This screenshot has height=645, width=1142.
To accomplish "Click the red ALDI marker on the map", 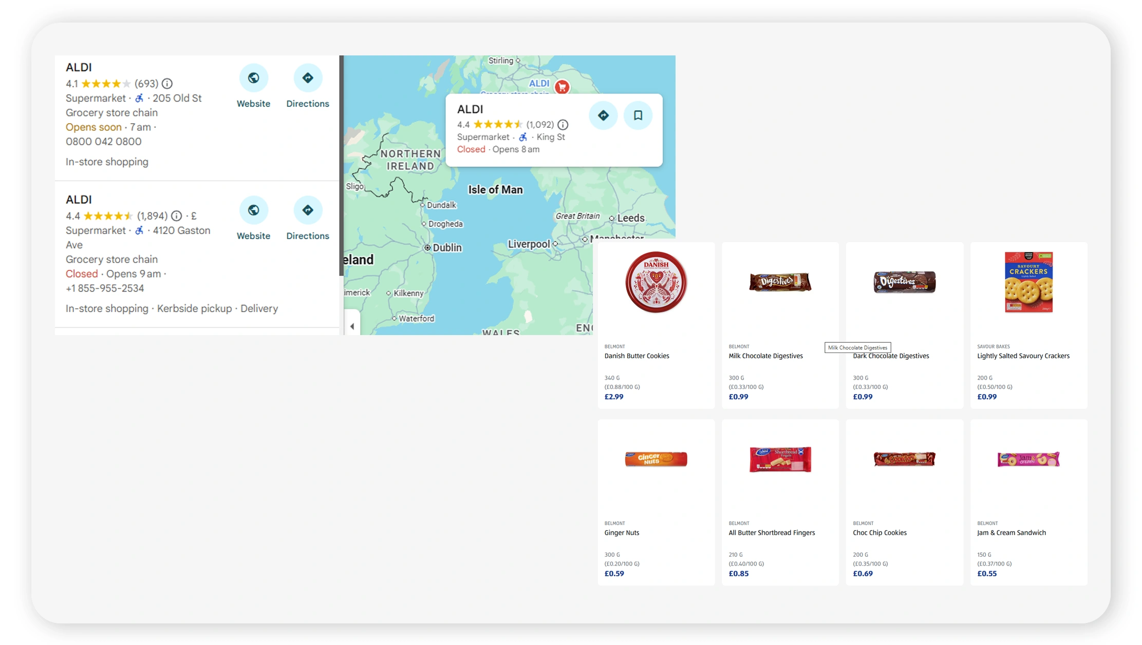I will [561, 87].
